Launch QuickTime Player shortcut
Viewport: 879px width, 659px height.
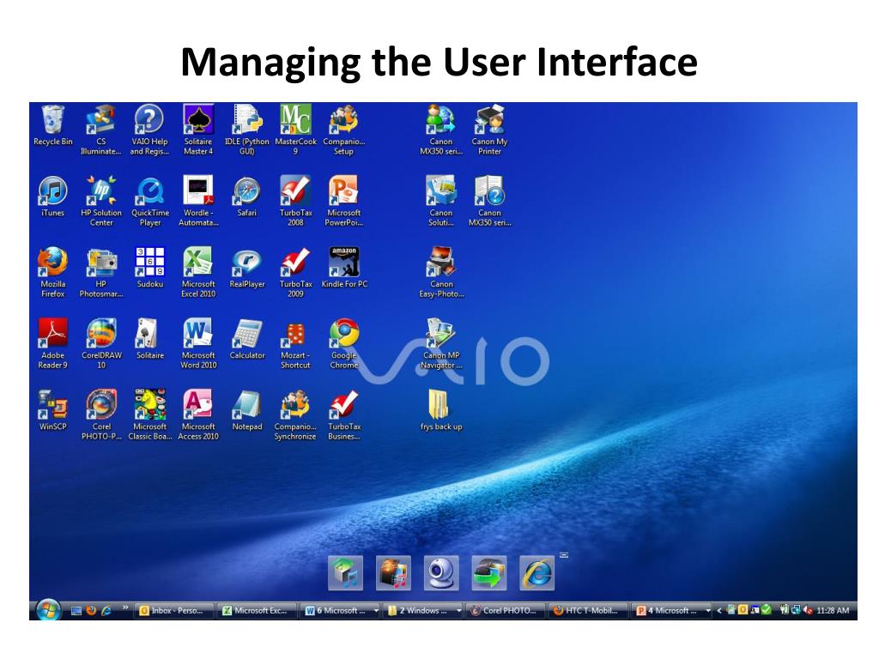pos(149,201)
